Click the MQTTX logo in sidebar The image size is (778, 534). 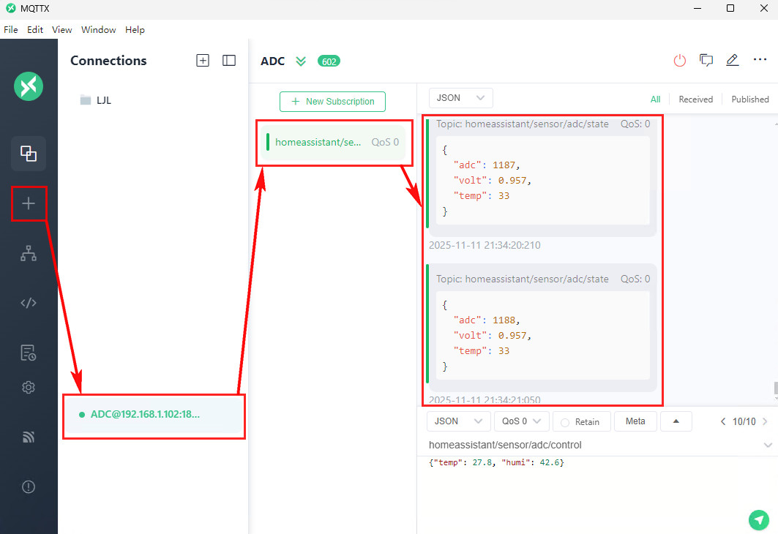point(29,86)
